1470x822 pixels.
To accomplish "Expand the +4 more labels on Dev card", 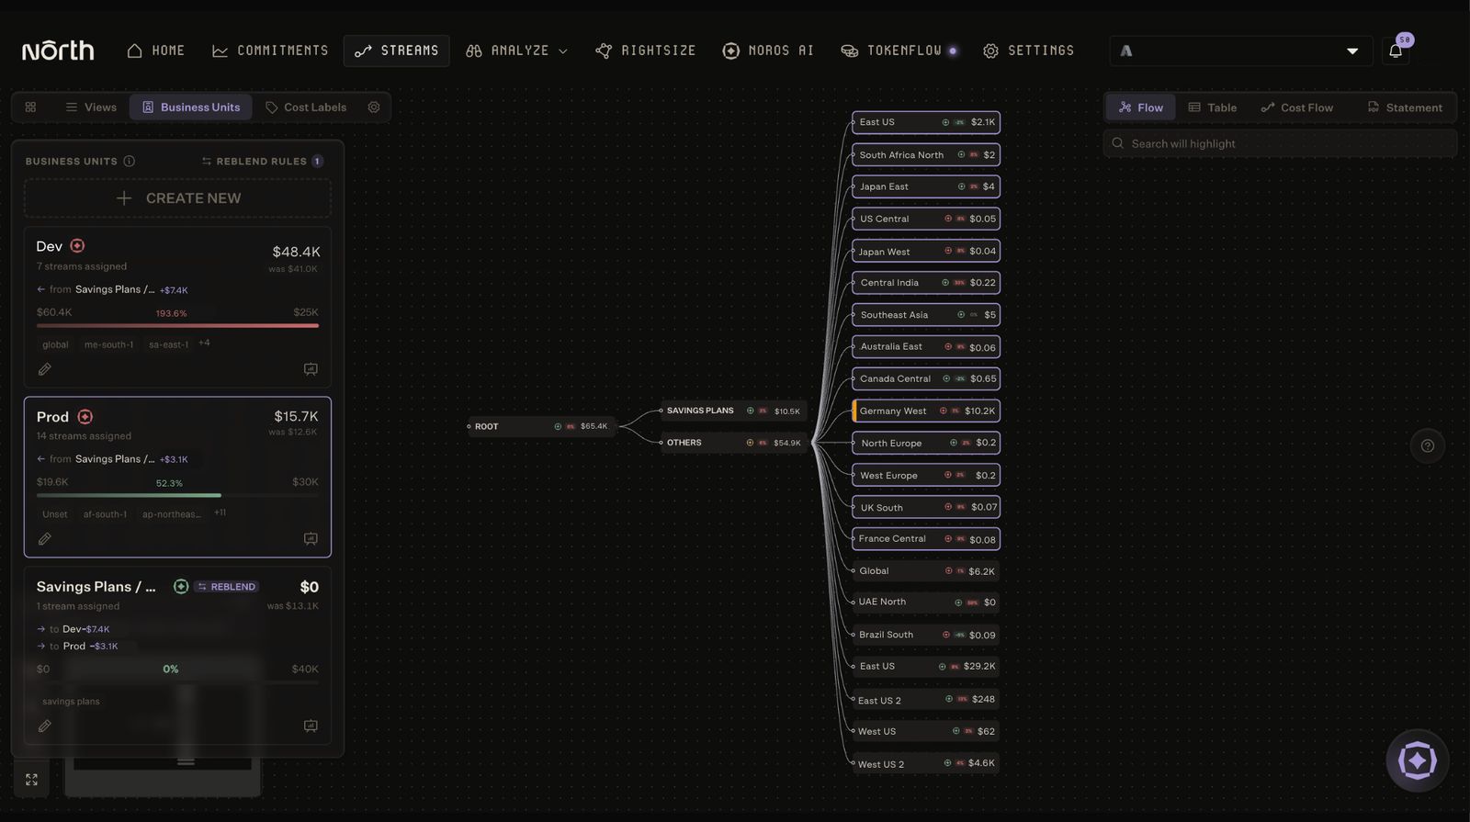I will pos(204,343).
